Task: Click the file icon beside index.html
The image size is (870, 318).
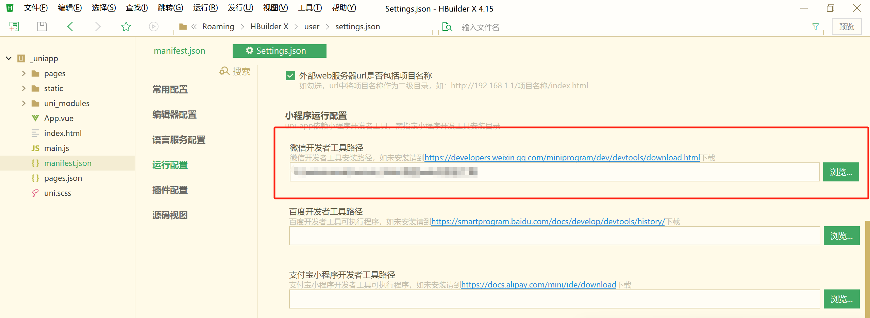Action: point(35,133)
